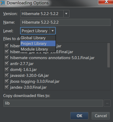This screenshot has width=113, height=122.
Task: Click the IntelliJ icon in title bar
Action: (x=3, y=3)
